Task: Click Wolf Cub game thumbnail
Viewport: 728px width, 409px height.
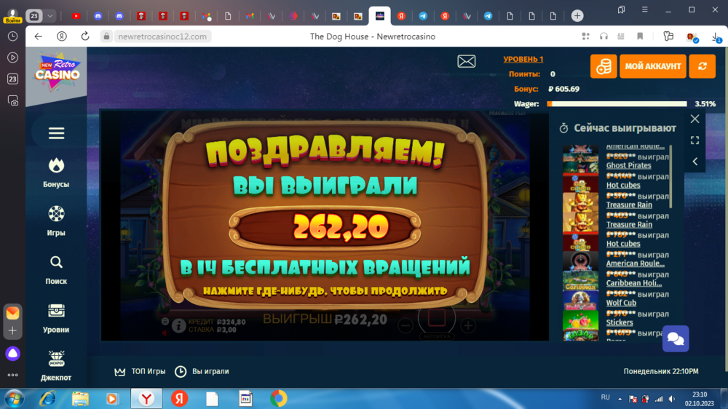Action: 580,301
